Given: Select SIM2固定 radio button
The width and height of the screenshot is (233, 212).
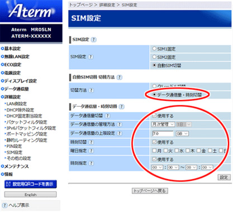Looking at the screenshot, I should 154,57.
